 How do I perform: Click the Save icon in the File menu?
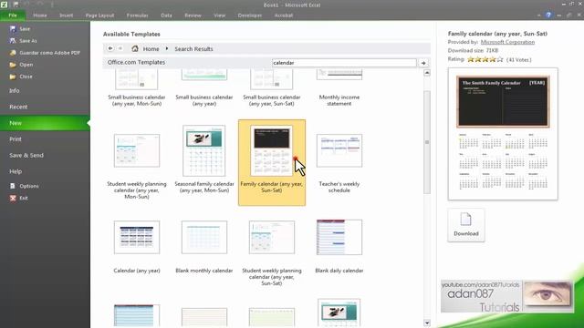13,28
